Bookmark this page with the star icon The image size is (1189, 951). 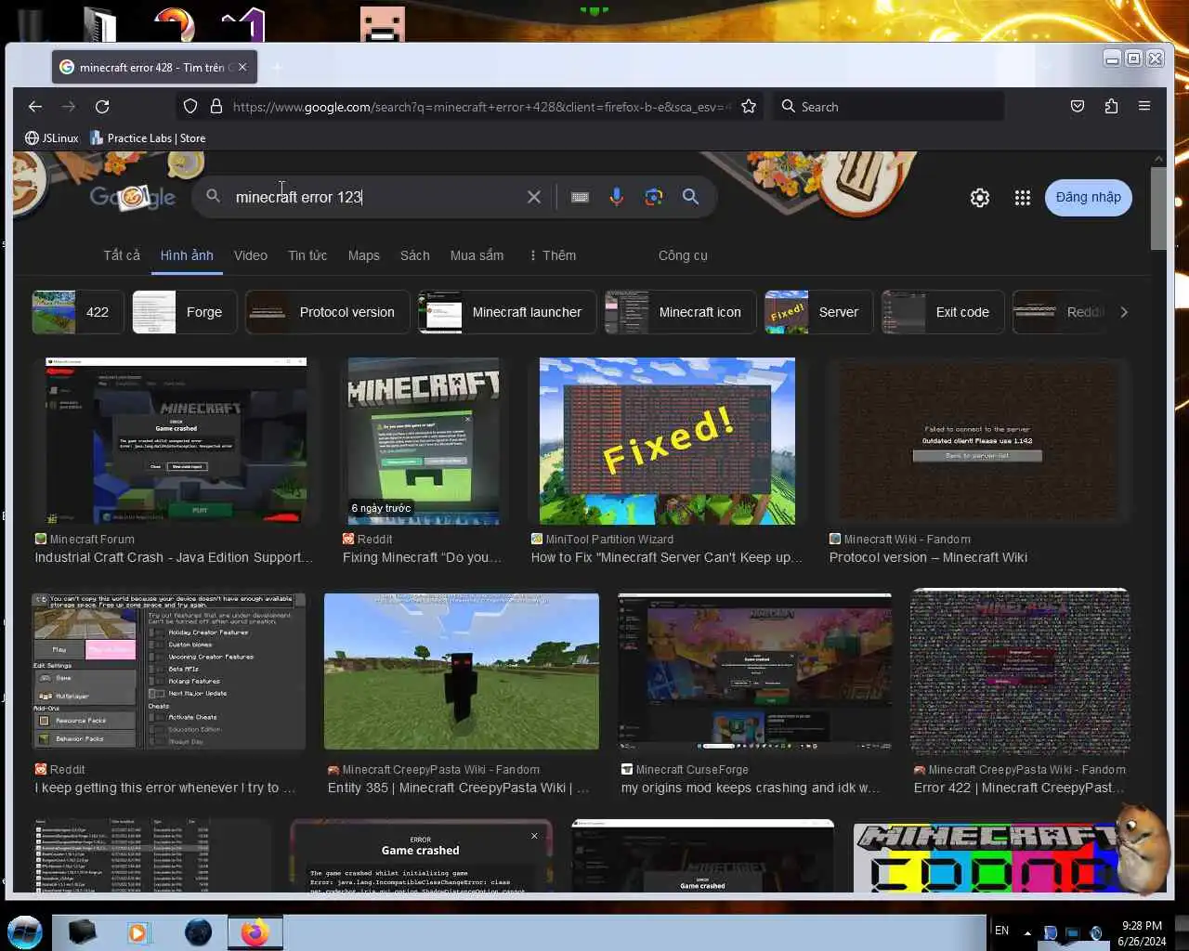(749, 107)
